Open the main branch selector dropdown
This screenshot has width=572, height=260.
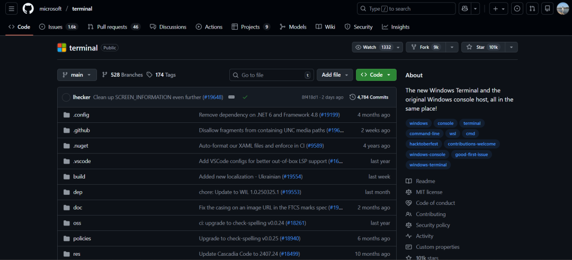coord(77,75)
